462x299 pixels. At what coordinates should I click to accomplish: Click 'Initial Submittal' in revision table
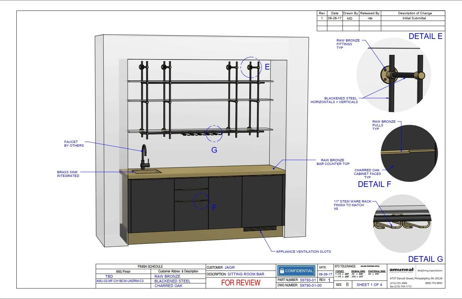coord(414,18)
